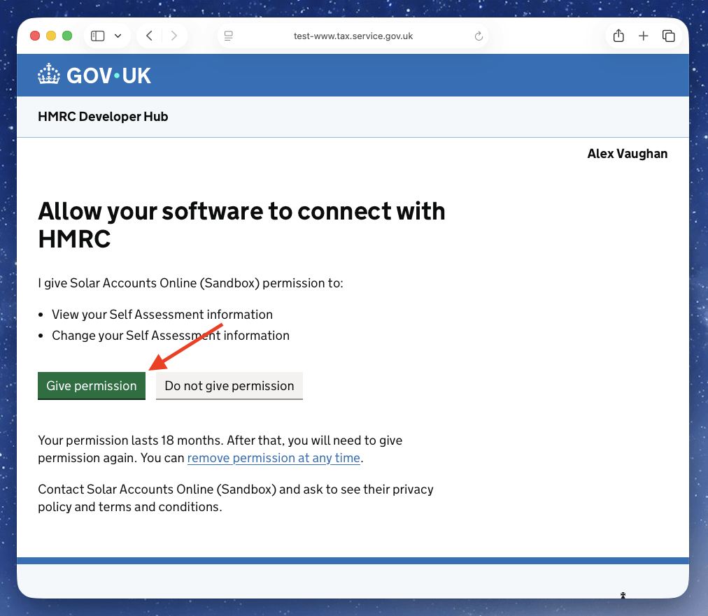The height and width of the screenshot is (616, 708).
Task: Open remove permission at any time link
Action: [274, 458]
